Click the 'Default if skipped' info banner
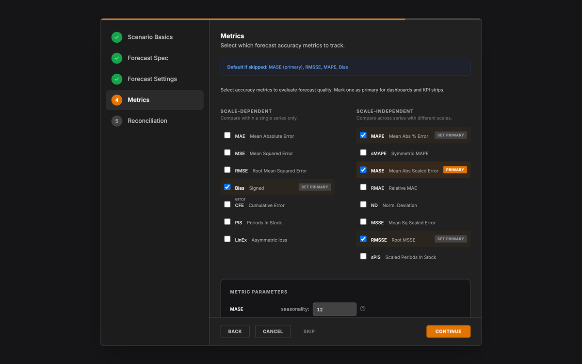 [x=345, y=67]
